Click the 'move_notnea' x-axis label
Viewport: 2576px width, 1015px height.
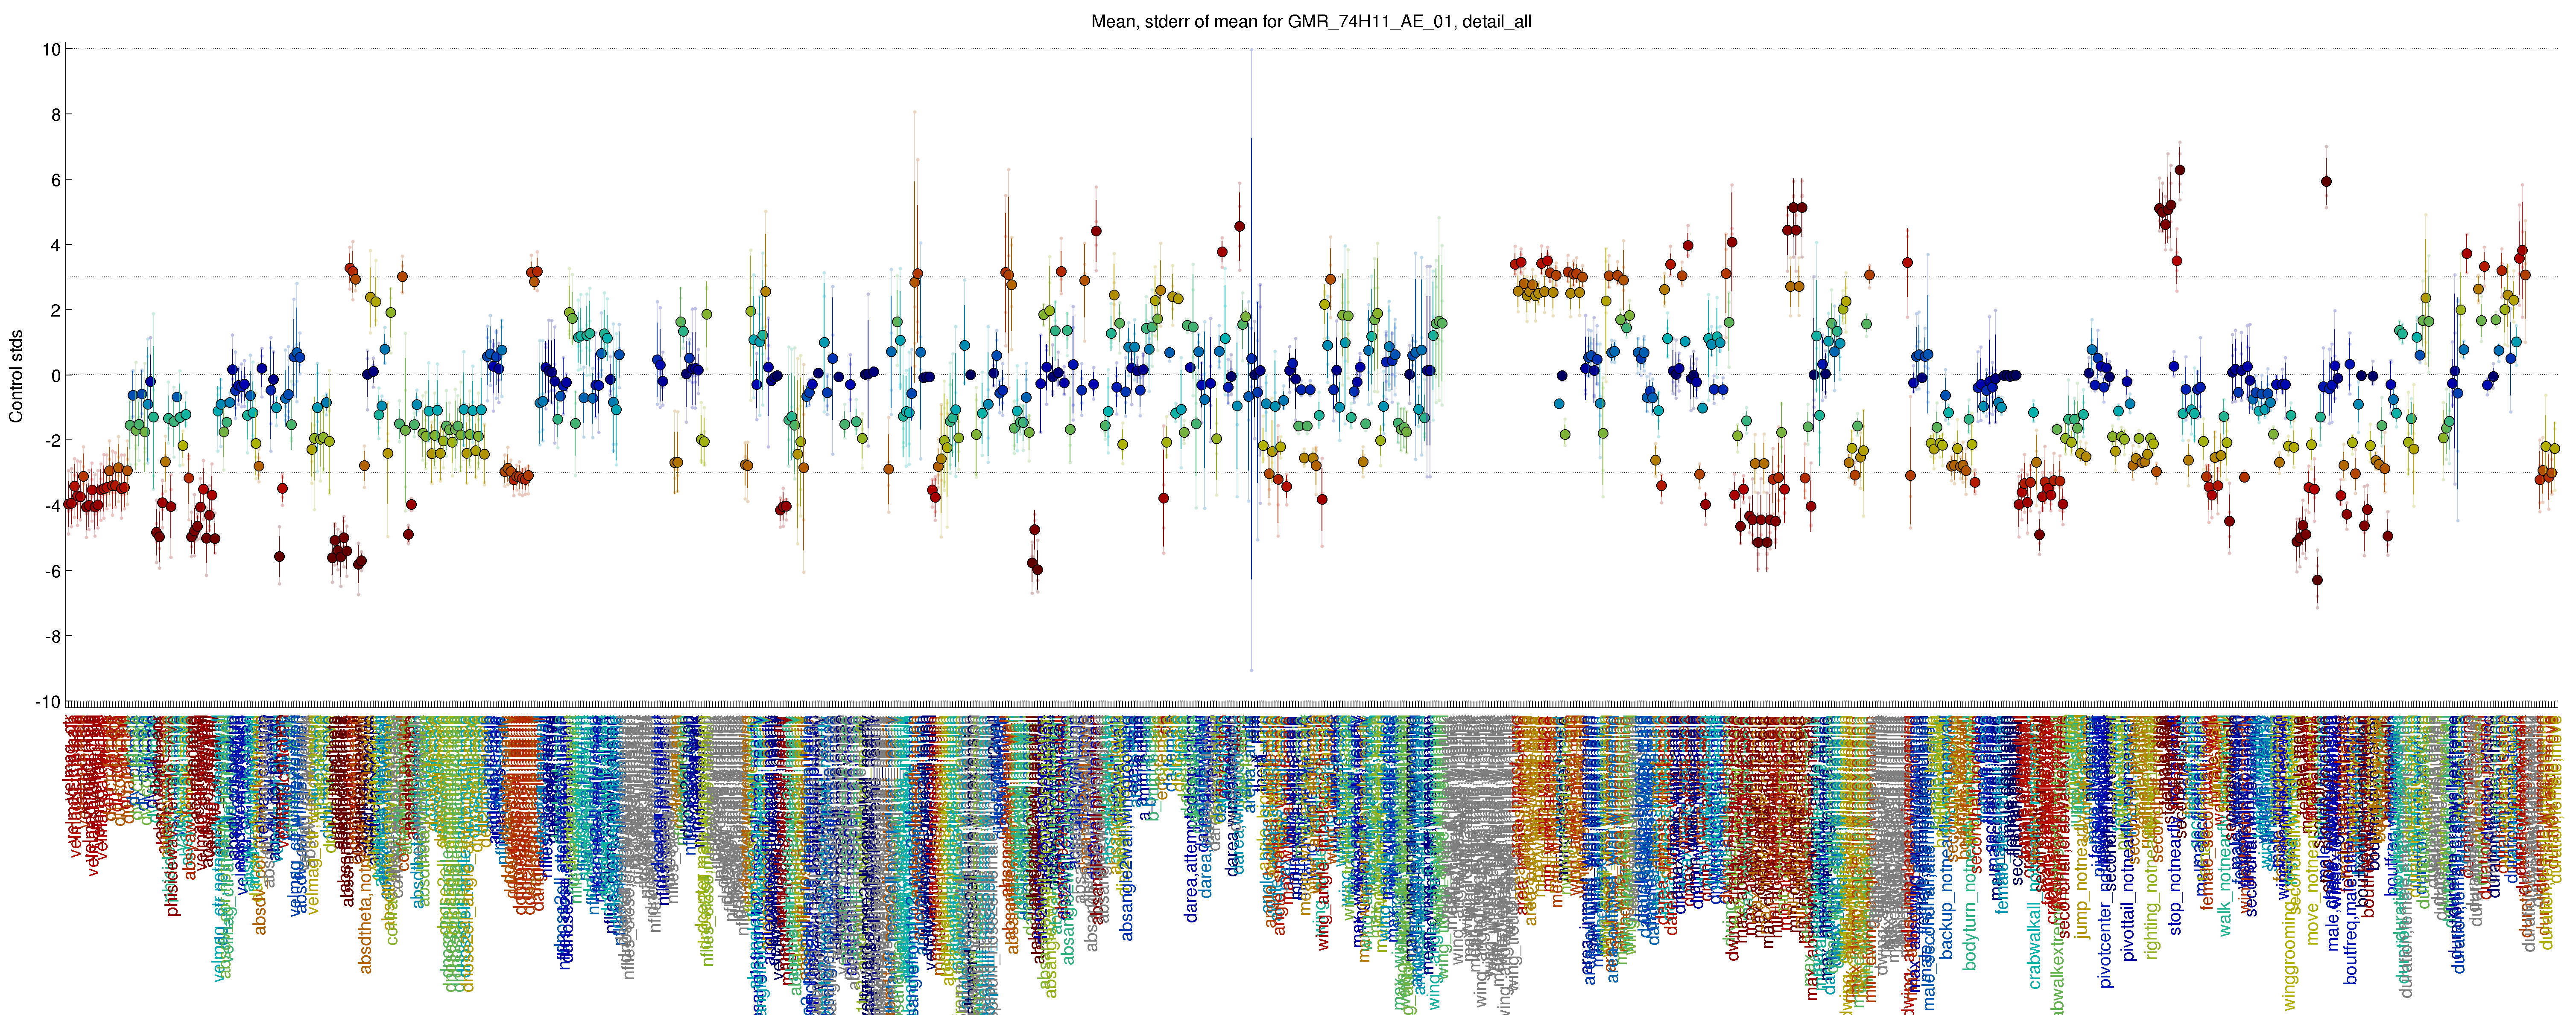click(2312, 894)
